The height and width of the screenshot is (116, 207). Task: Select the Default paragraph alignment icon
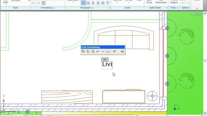tap(83, 3)
